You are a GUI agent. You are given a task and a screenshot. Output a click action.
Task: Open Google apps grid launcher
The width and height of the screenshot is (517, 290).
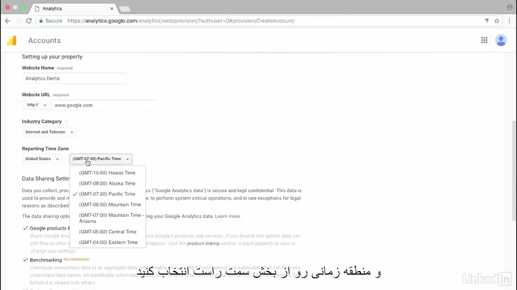[x=484, y=40]
